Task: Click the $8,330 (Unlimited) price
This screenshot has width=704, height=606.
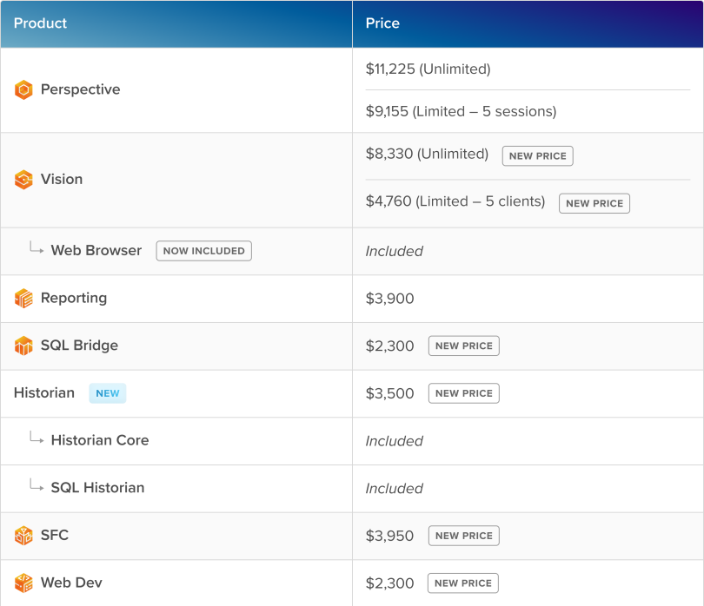Action: pos(427,154)
